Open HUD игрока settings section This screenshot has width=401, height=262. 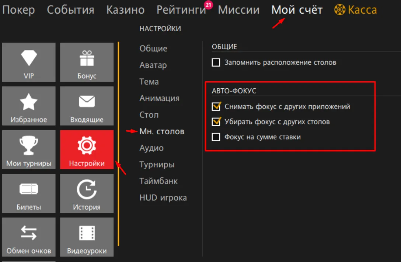[163, 198]
